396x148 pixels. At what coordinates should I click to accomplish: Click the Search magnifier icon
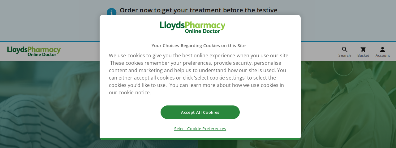tap(345, 49)
